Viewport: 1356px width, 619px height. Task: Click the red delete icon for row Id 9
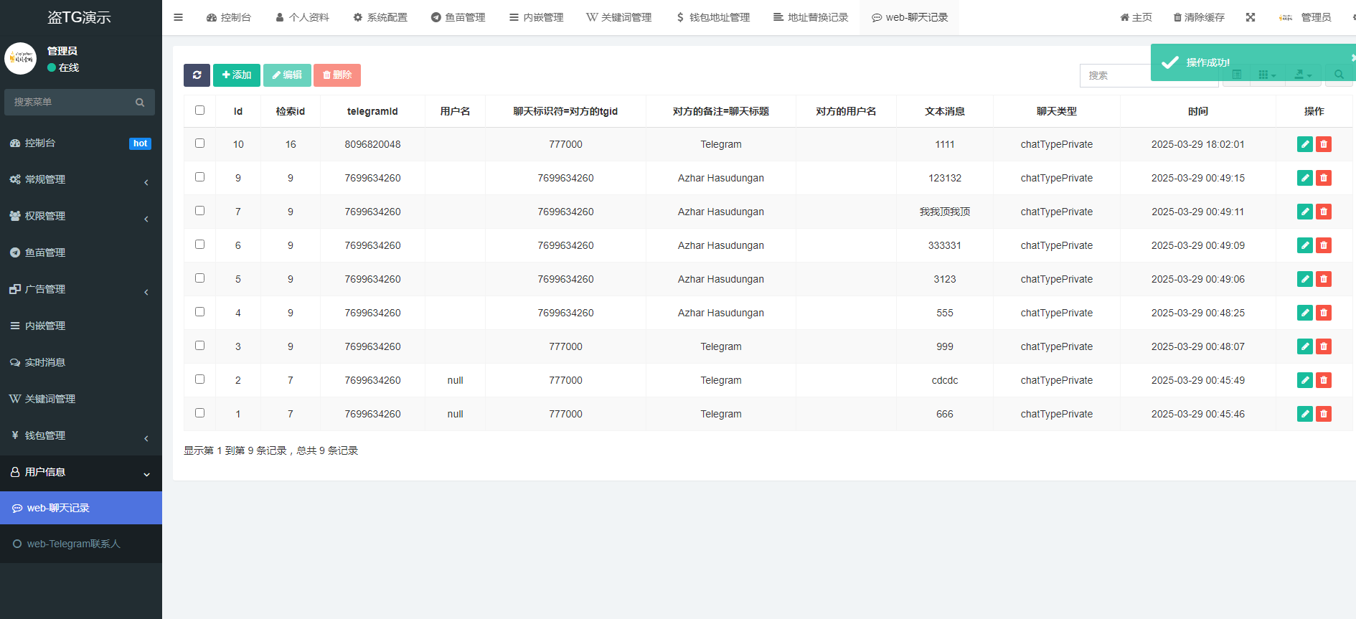pos(1324,178)
